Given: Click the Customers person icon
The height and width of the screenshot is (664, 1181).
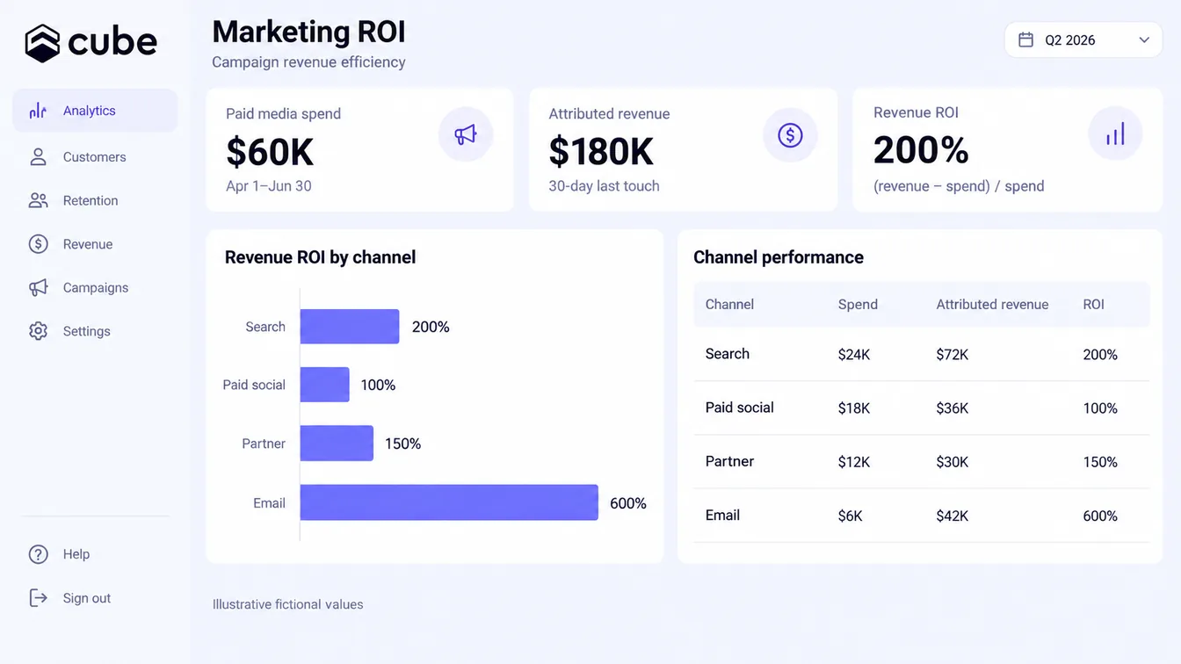Looking at the screenshot, I should click(x=38, y=157).
